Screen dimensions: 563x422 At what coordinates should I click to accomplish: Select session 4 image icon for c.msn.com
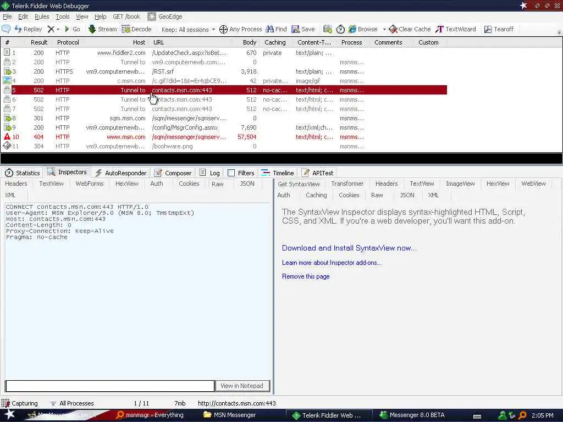[x=7, y=80]
